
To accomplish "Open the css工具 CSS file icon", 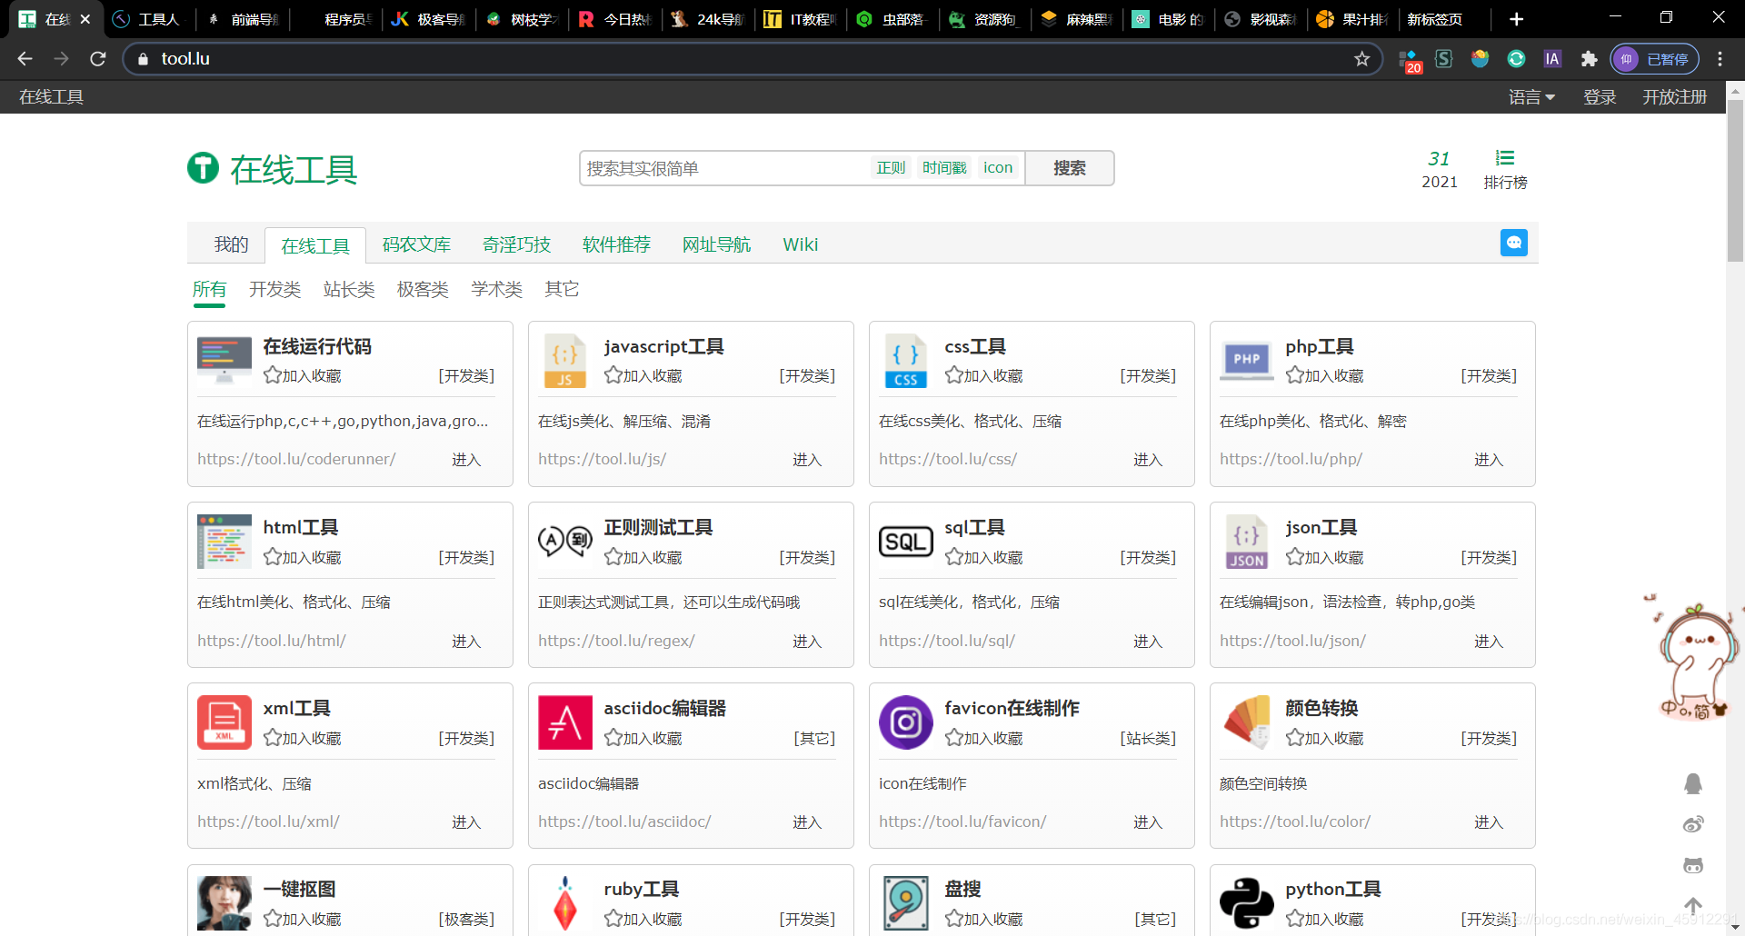I will point(905,361).
